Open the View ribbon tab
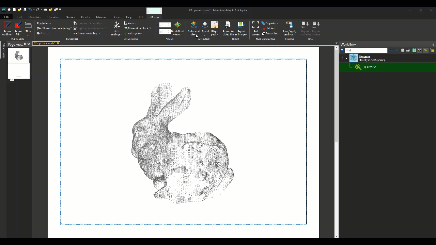The width and height of the screenshot is (436, 245). tap(116, 17)
